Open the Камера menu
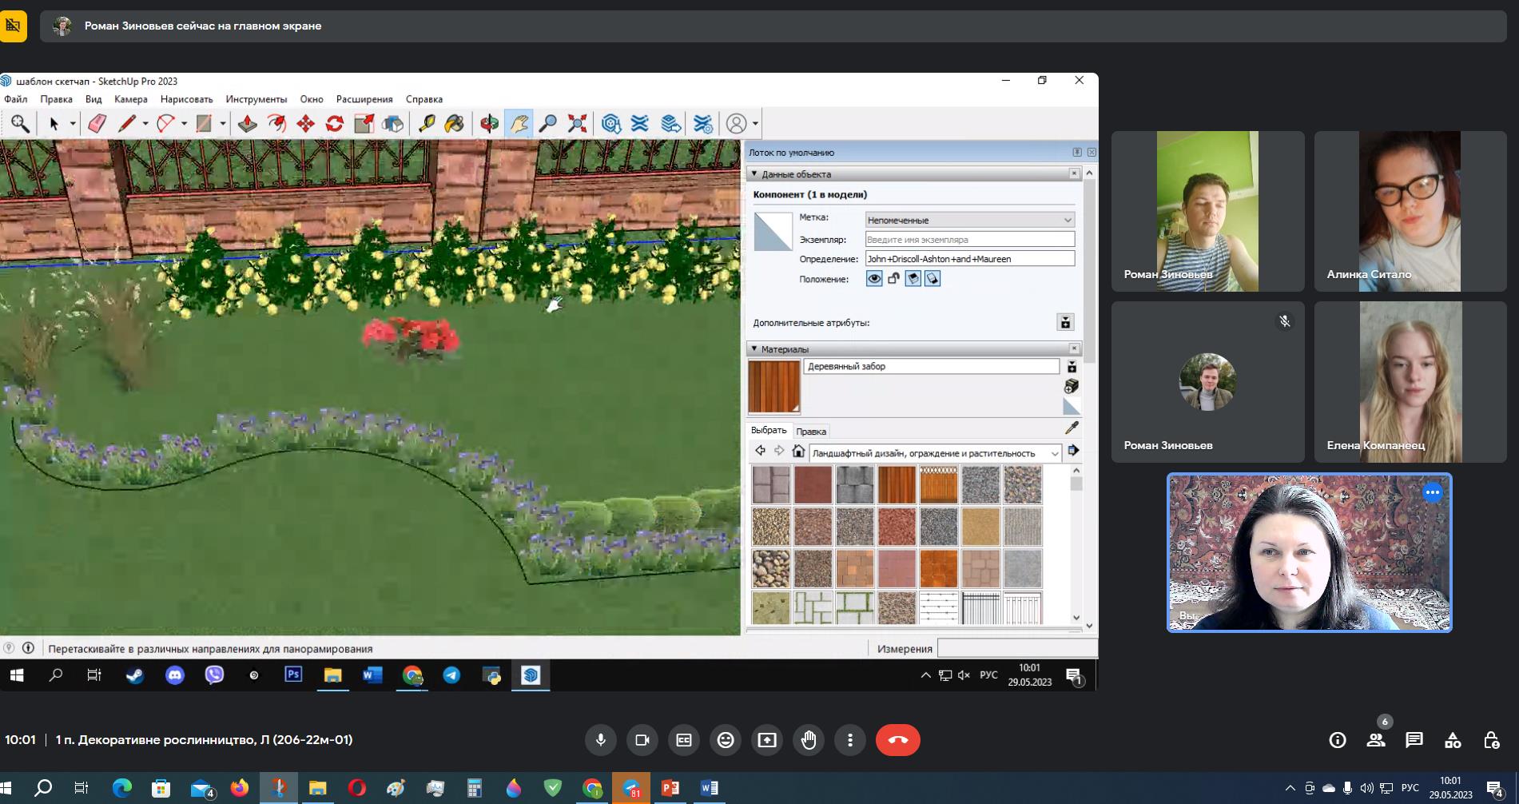This screenshot has height=804, width=1519. point(130,99)
